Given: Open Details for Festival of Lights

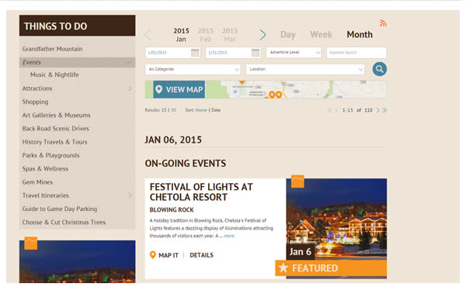Looking at the screenshot, I should (x=201, y=255).
